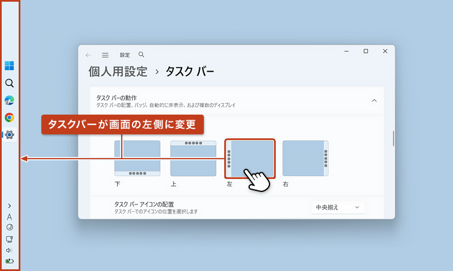Open Settings gear icon in taskbar
The image size is (453, 271).
tap(10, 135)
